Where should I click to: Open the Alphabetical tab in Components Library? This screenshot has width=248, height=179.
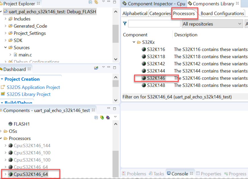click(135, 13)
